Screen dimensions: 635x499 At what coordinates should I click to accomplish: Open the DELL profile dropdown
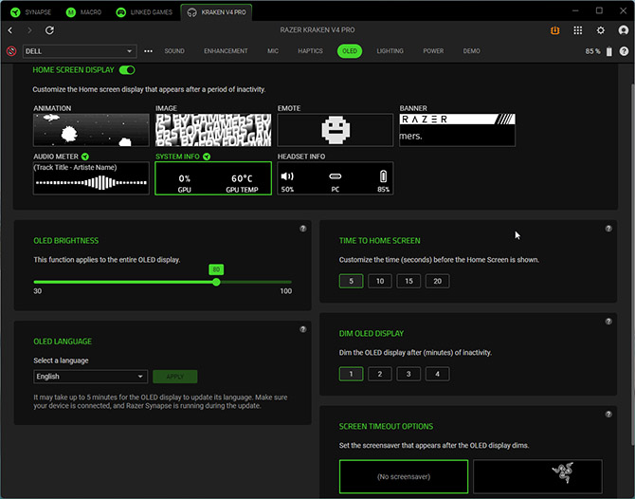[80, 51]
